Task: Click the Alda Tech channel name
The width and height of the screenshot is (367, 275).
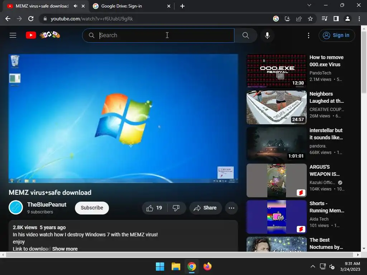Action: 319,219
